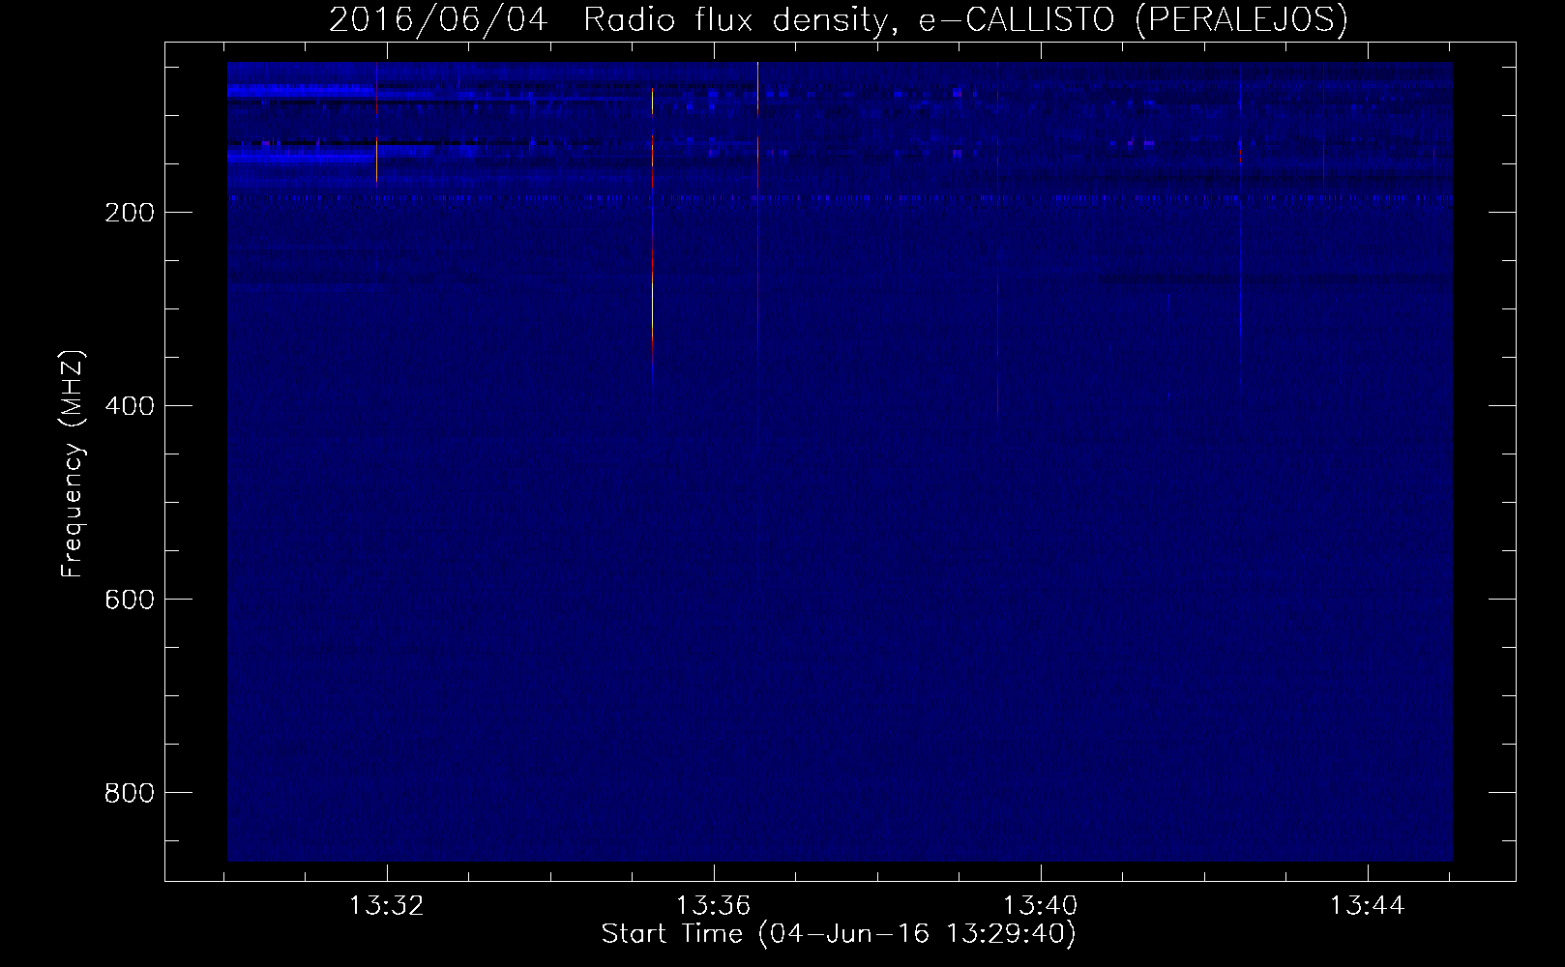This screenshot has width=1565, height=967.
Task: Click the 200 frequency tick label
Action: pyautogui.click(x=128, y=212)
